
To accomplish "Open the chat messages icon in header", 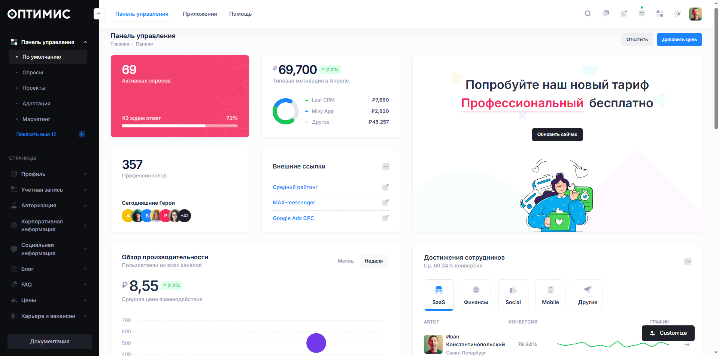I will pos(606,14).
